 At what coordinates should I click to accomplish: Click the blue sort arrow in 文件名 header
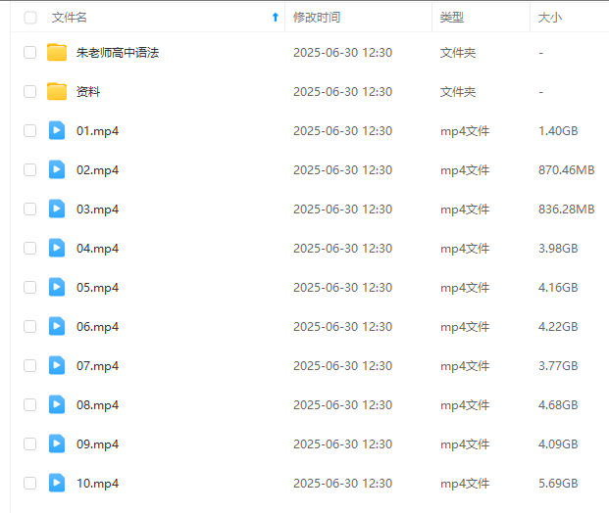[276, 17]
